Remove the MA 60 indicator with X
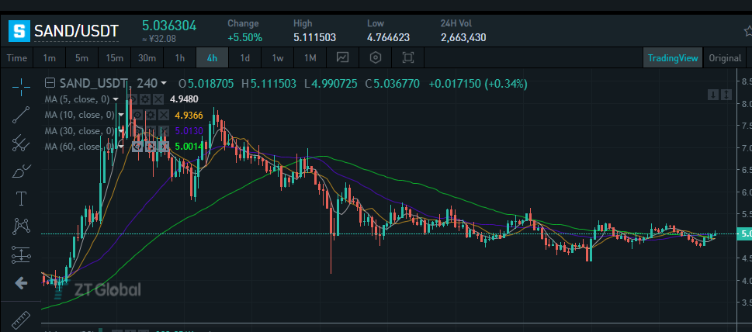Image resolution: width=752 pixels, height=332 pixels. coord(164,146)
